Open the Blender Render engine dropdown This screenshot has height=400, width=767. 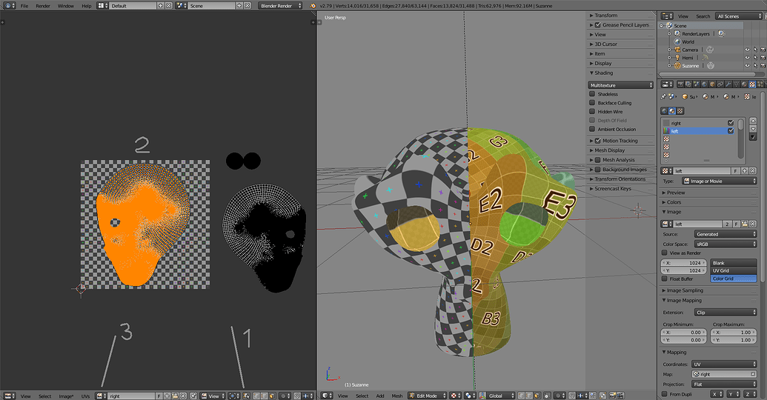click(x=280, y=6)
